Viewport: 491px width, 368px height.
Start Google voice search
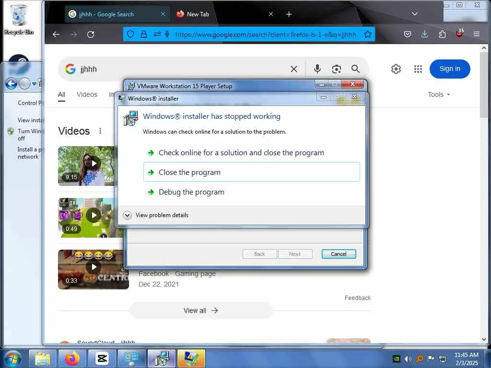tap(317, 69)
